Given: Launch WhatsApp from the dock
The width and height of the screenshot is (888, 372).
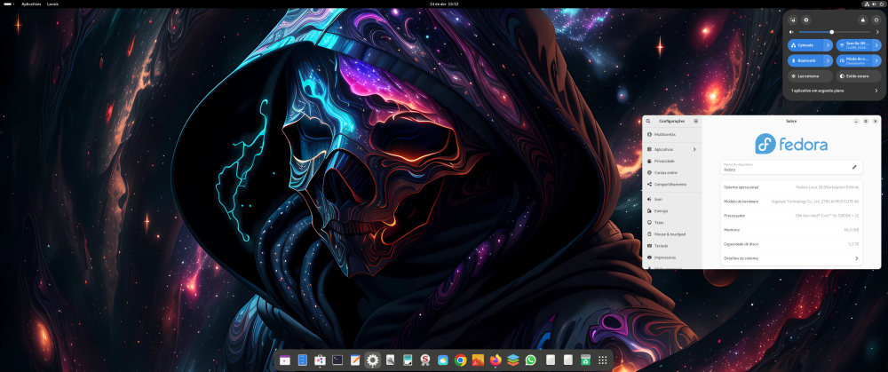Looking at the screenshot, I should coord(531,360).
